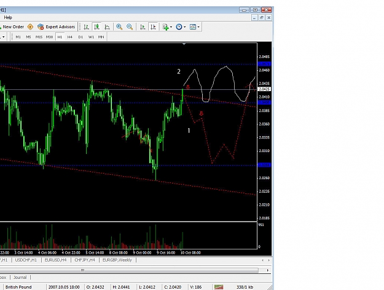Click the British Pound status entry
Image resolution: width=384 pixels, height=290 pixels.
pyautogui.click(x=18, y=287)
